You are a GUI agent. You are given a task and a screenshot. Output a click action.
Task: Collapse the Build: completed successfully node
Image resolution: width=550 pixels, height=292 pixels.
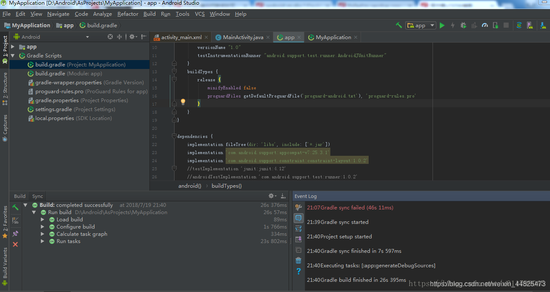[26, 205]
